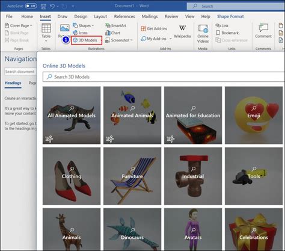Expand the Table dropdown arrow
Screen dimensions: 285x251
click(46, 41)
